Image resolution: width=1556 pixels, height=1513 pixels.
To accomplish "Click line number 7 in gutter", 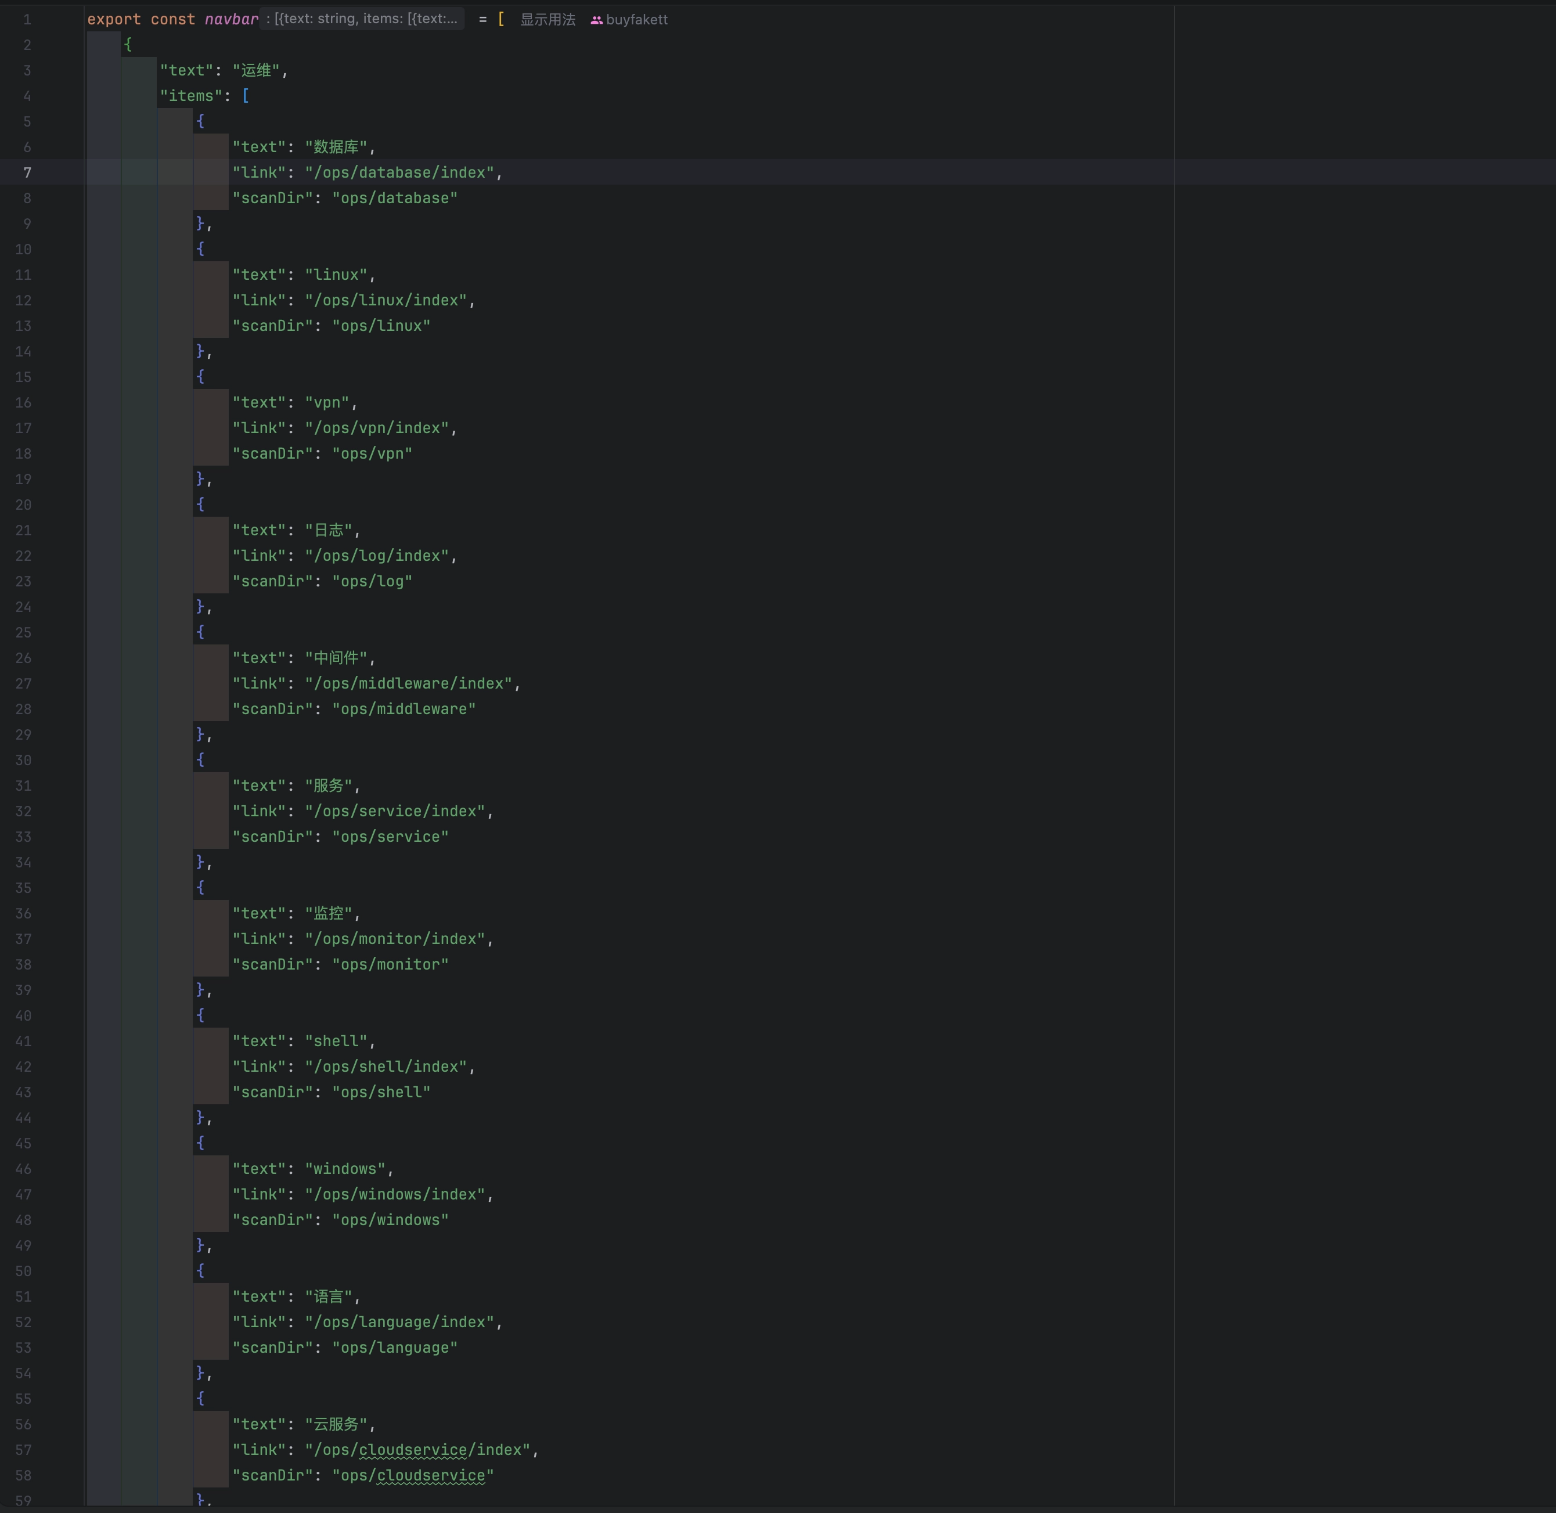I will point(28,172).
